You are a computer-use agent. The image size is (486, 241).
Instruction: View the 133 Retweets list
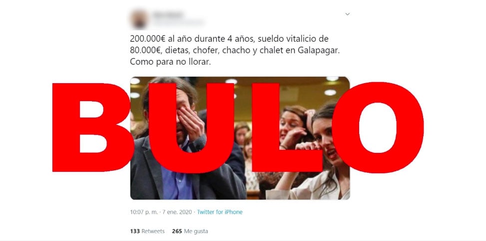pyautogui.click(x=147, y=231)
